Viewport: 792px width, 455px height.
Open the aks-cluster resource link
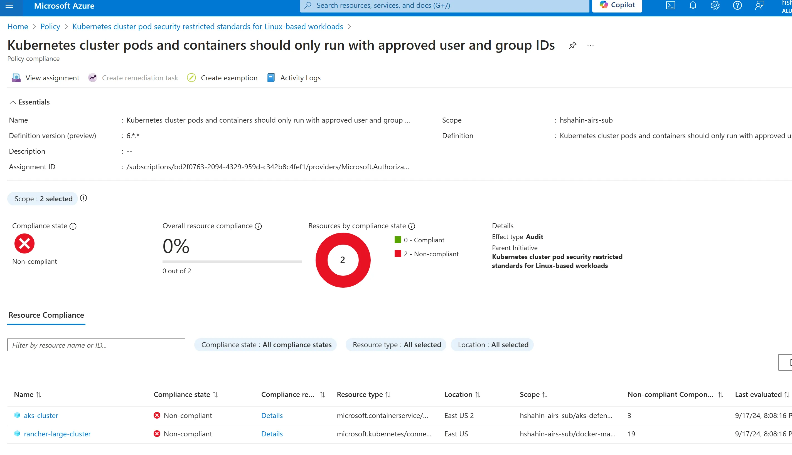[x=41, y=415]
